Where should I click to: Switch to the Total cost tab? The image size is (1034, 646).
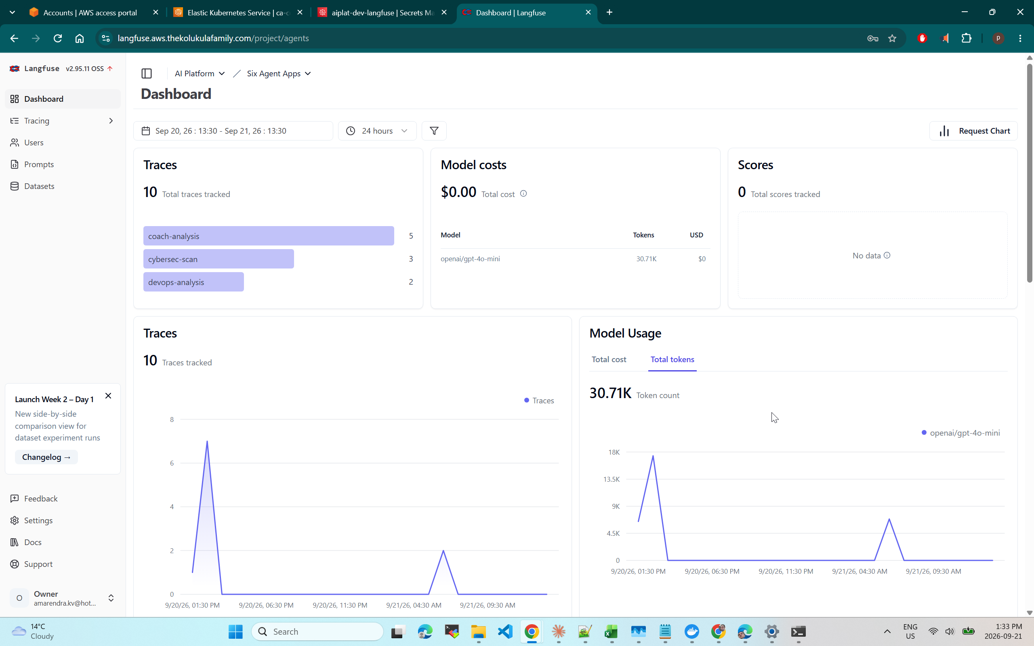click(609, 359)
